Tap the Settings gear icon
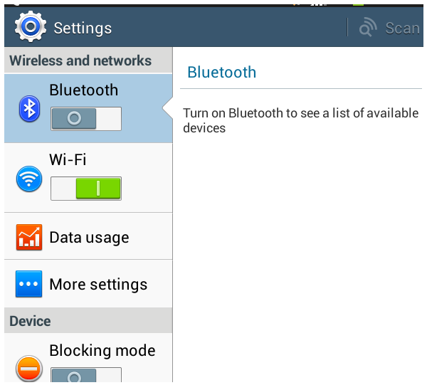Screen dimensions: 427x390 tap(30, 27)
